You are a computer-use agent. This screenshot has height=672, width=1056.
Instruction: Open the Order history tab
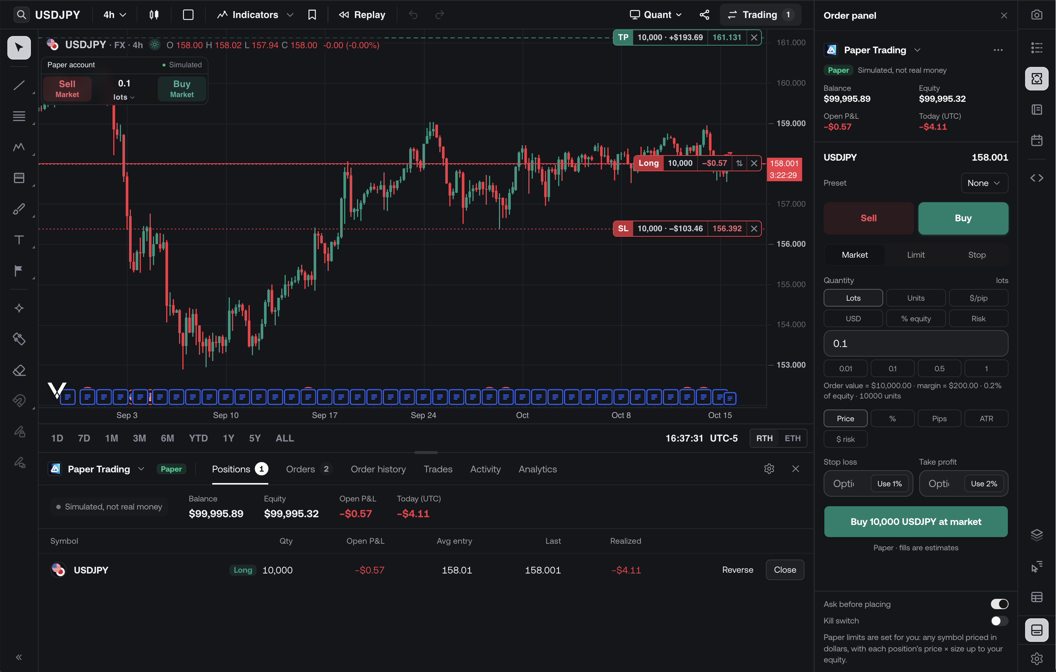tap(378, 469)
